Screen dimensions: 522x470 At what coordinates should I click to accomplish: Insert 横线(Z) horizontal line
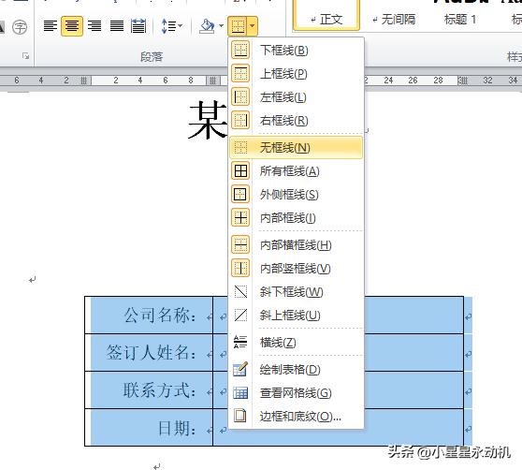point(297,343)
